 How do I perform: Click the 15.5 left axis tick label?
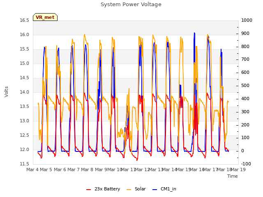[x=25, y=49]
